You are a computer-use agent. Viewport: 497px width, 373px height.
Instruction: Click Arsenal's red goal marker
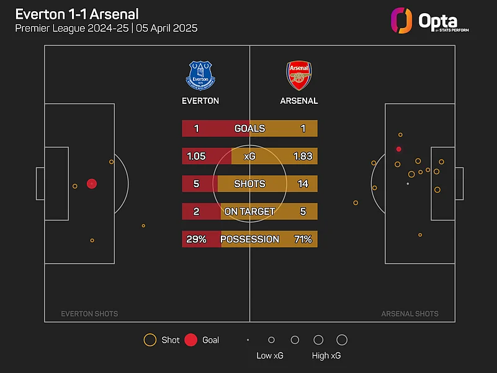tap(398, 149)
